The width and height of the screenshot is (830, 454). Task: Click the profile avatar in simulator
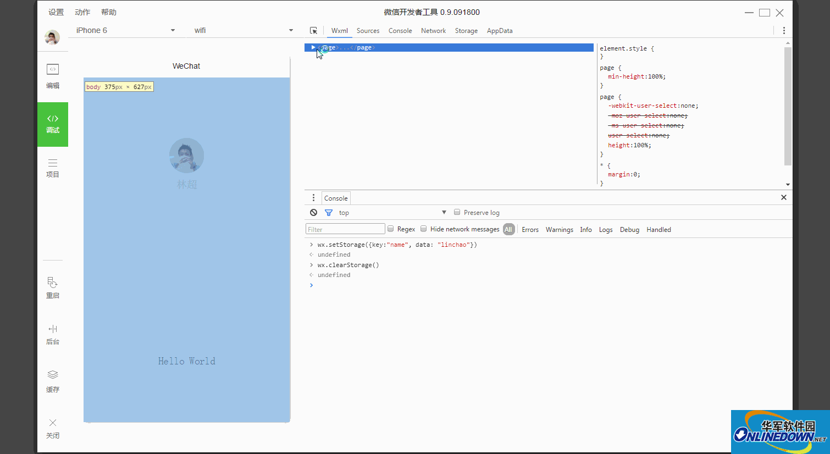pyautogui.click(x=186, y=156)
